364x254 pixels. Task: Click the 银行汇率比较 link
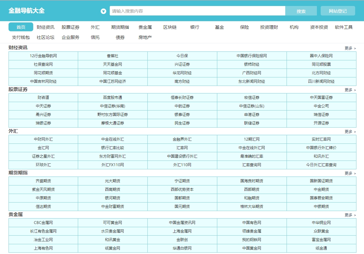(x=113, y=148)
